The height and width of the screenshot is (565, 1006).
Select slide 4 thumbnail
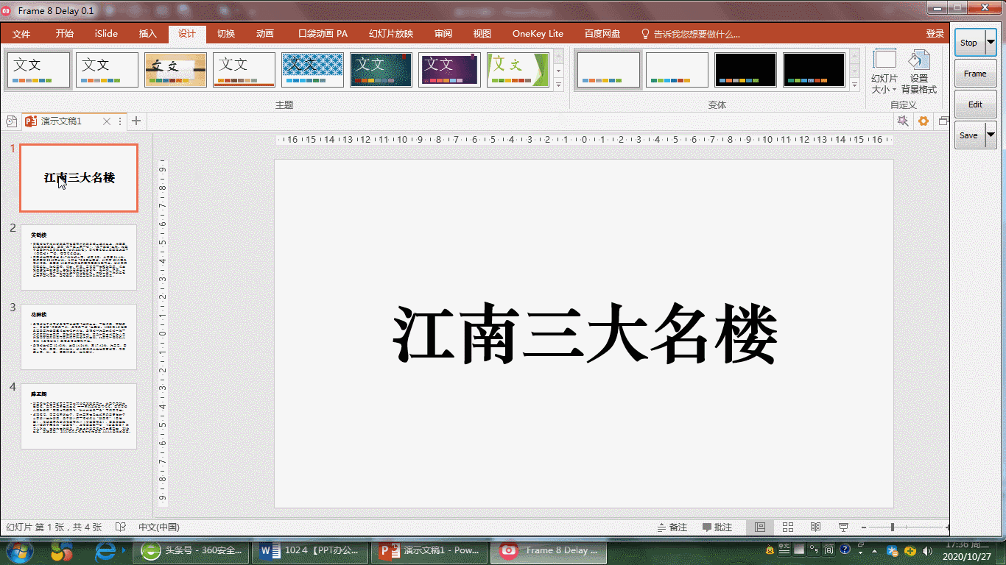click(79, 416)
